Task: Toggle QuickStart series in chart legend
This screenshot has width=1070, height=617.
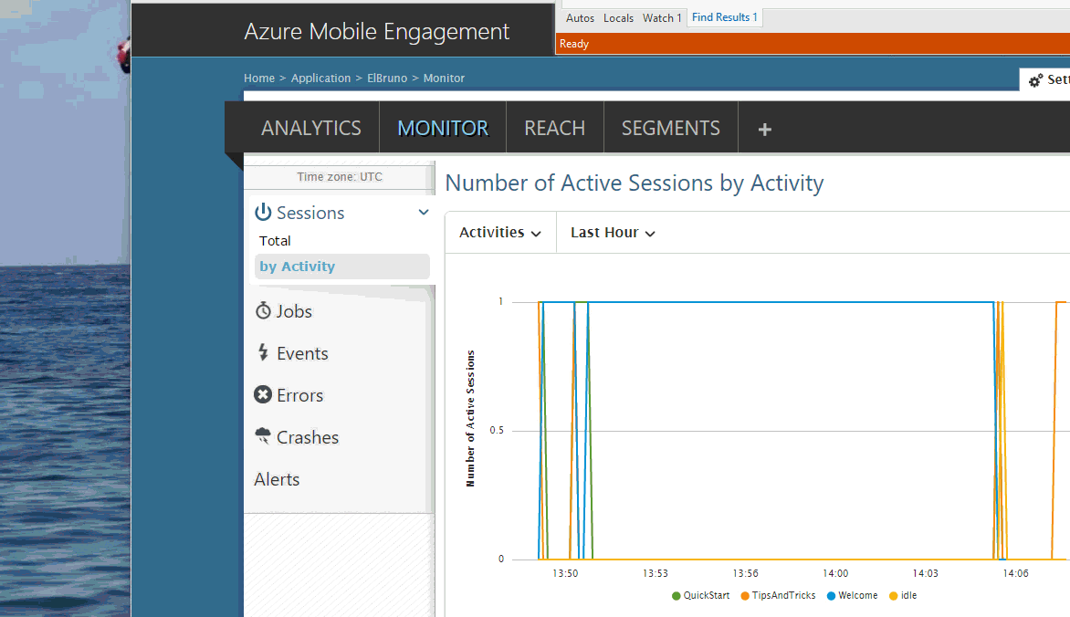Action: 700,596
